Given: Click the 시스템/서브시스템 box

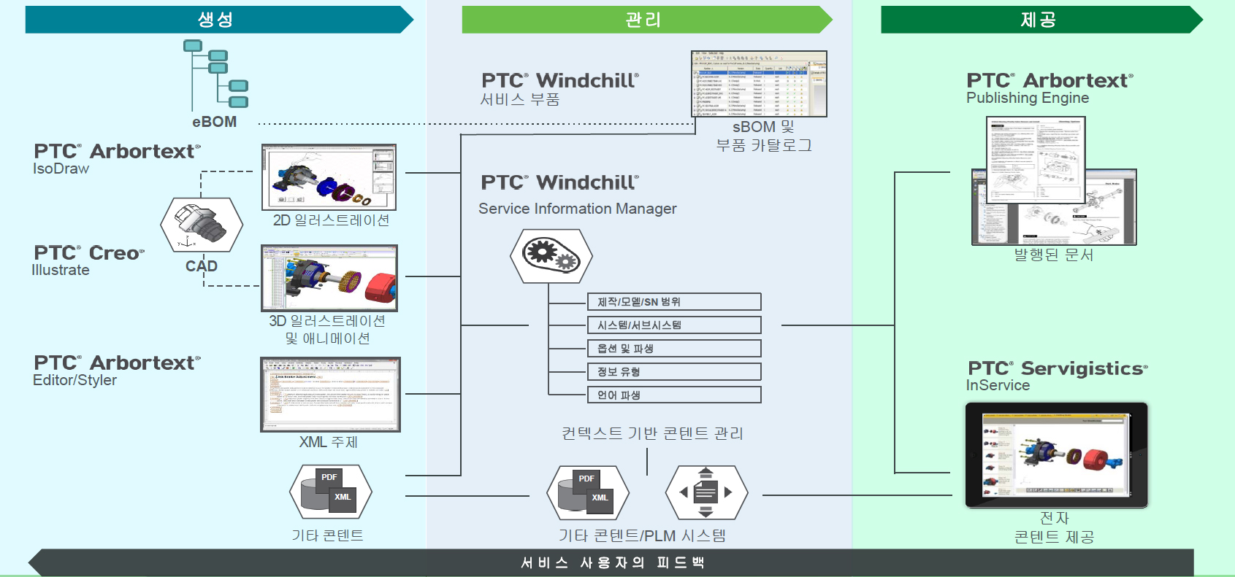Looking at the screenshot, I should [x=674, y=325].
